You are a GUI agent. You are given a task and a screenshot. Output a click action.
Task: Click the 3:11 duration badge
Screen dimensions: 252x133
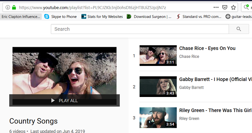coord(170,62)
